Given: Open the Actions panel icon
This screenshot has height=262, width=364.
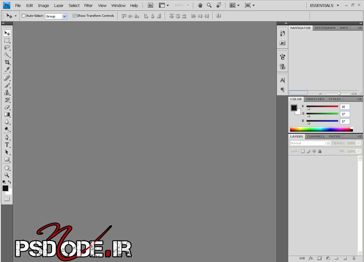Looking at the screenshot, I should pyautogui.click(x=282, y=43).
